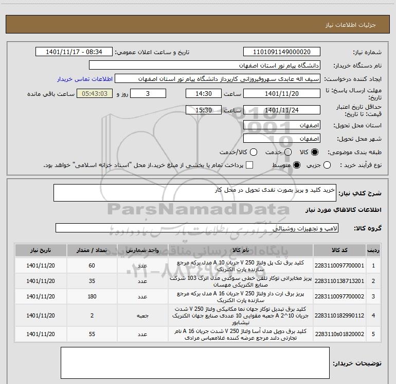Click the price validity time 15:30 field
Screen dimensions: 396x384
point(204,110)
